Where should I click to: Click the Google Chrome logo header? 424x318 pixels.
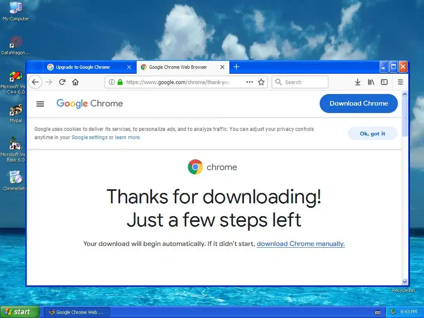89,104
